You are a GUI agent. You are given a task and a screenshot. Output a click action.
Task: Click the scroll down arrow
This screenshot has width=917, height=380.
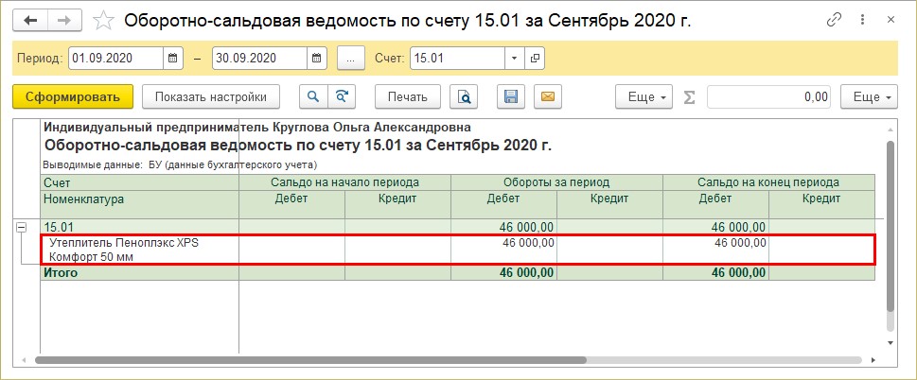pos(891,342)
